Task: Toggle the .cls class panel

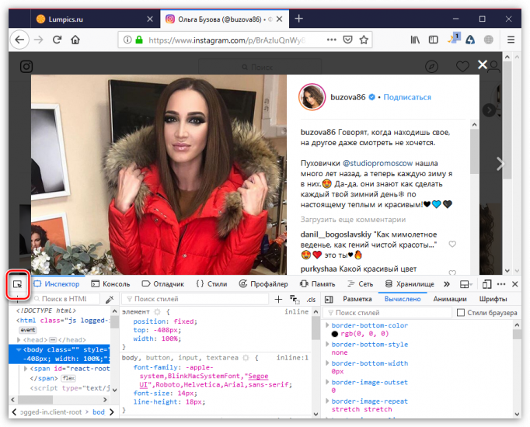Action: point(311,299)
